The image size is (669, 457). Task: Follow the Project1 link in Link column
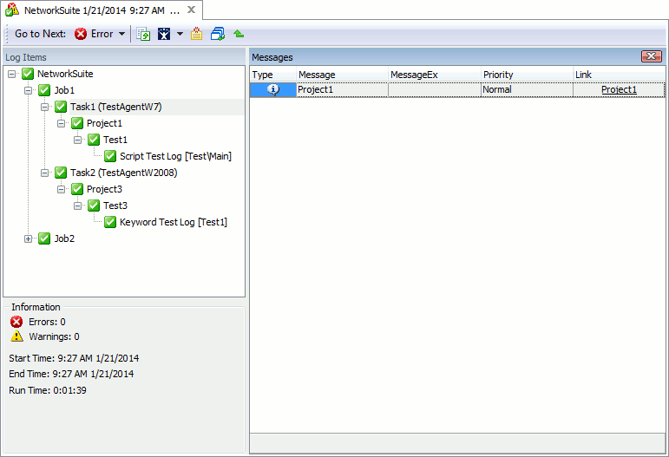pyautogui.click(x=619, y=89)
